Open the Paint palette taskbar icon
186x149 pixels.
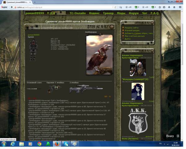[75, 144]
